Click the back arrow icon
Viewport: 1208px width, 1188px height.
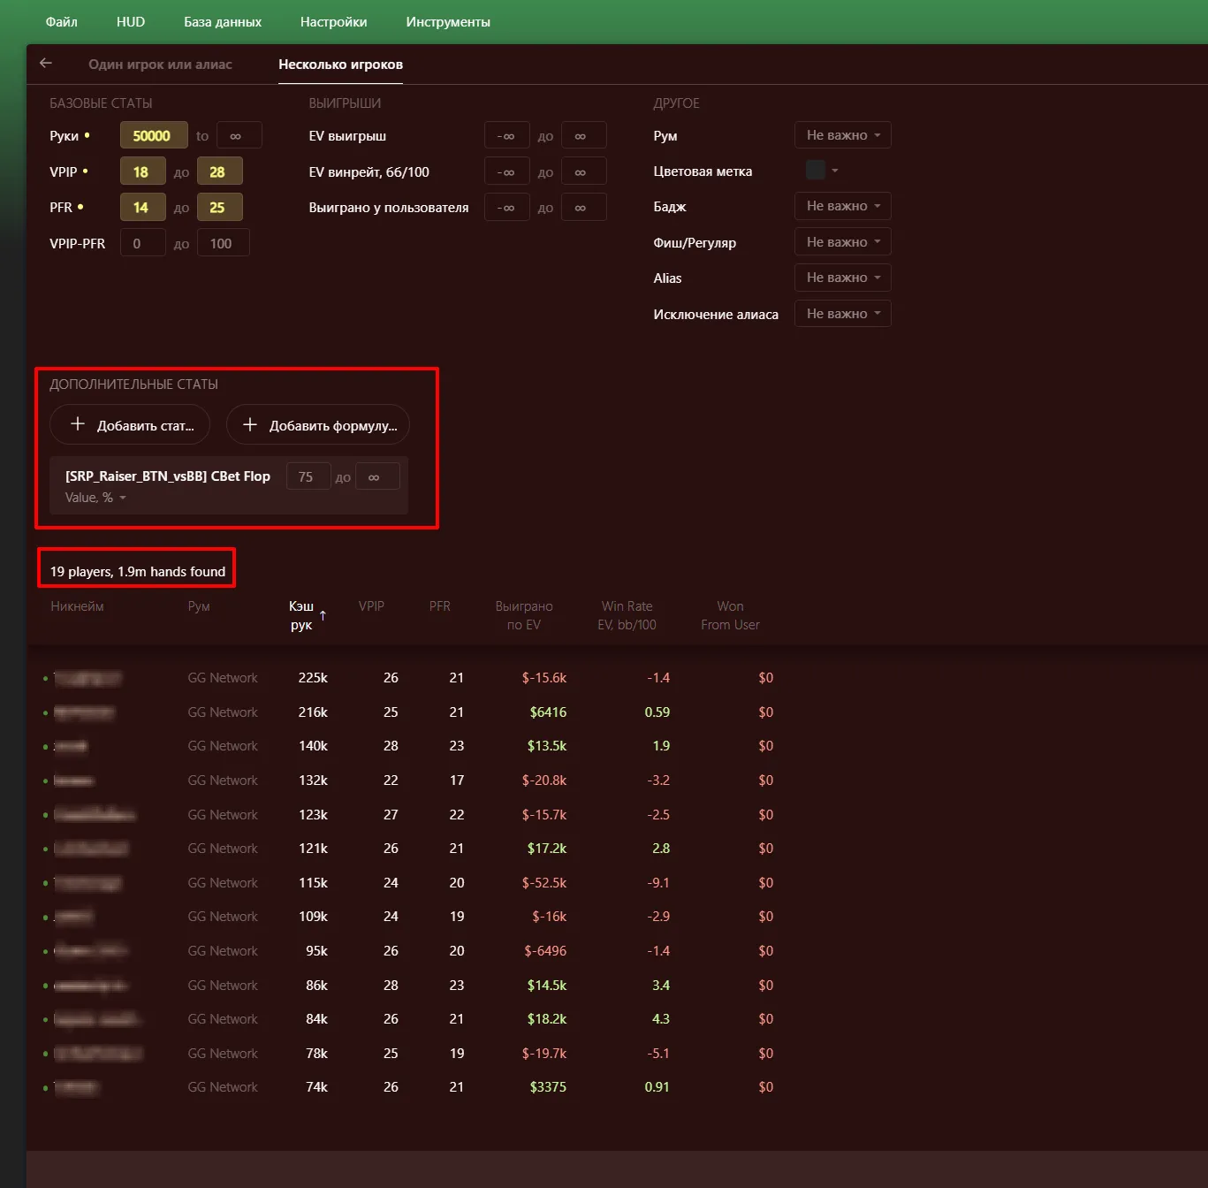tap(46, 64)
